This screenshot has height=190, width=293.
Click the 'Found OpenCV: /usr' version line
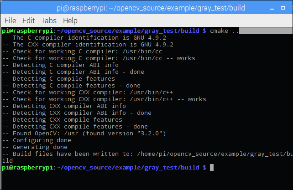(x=84, y=133)
